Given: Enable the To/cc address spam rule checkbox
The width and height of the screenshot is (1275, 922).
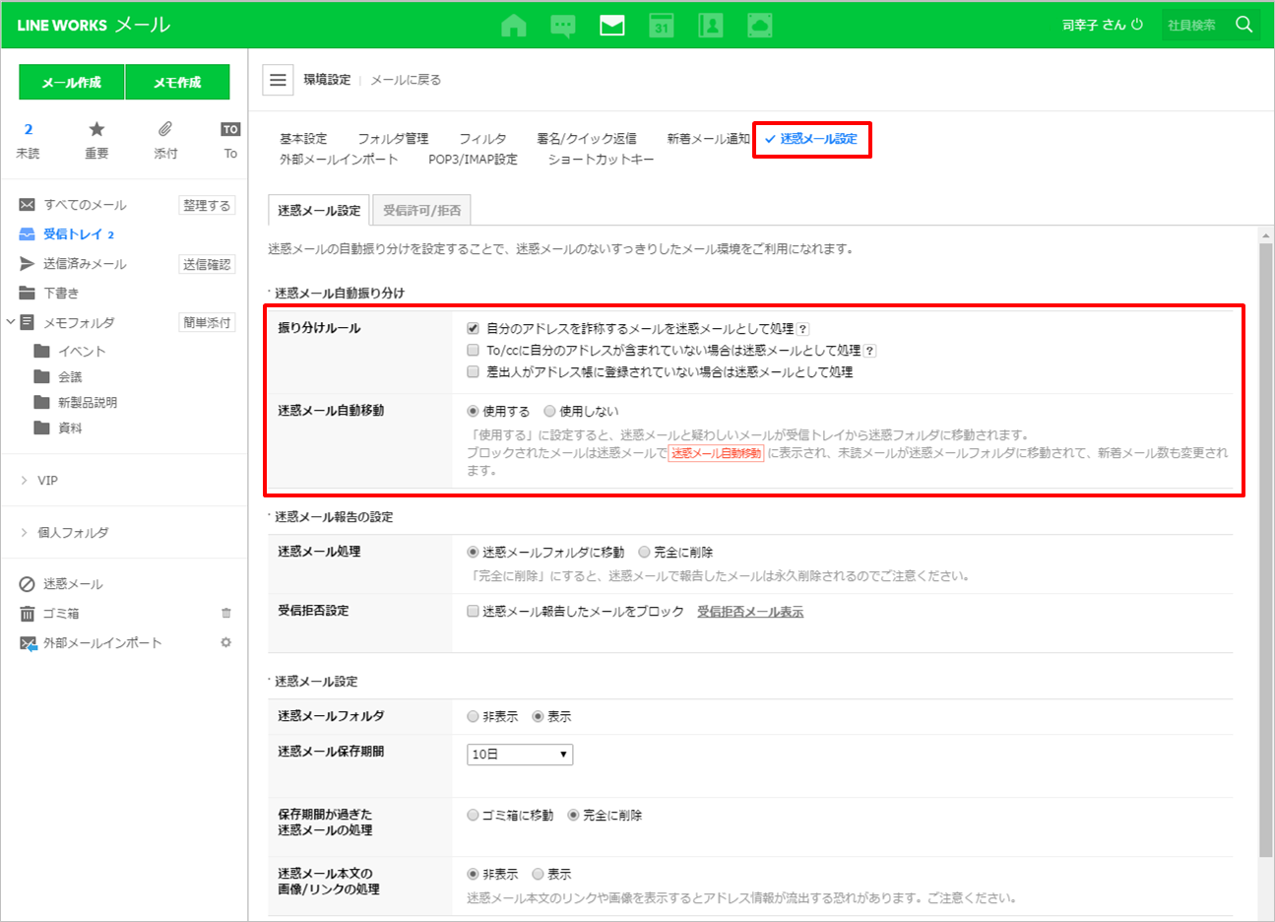Looking at the screenshot, I should 474,351.
